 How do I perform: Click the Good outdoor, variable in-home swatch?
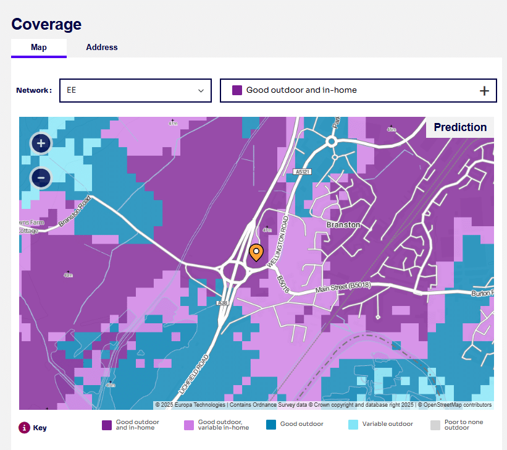(189, 425)
